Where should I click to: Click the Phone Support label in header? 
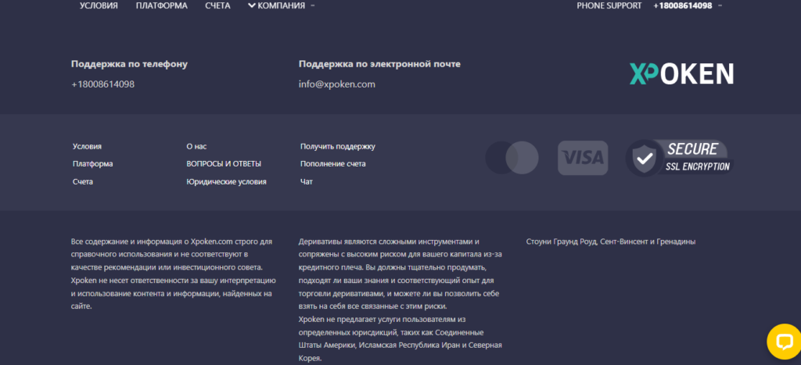click(609, 5)
